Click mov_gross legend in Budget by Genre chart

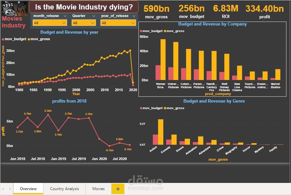[174, 108]
